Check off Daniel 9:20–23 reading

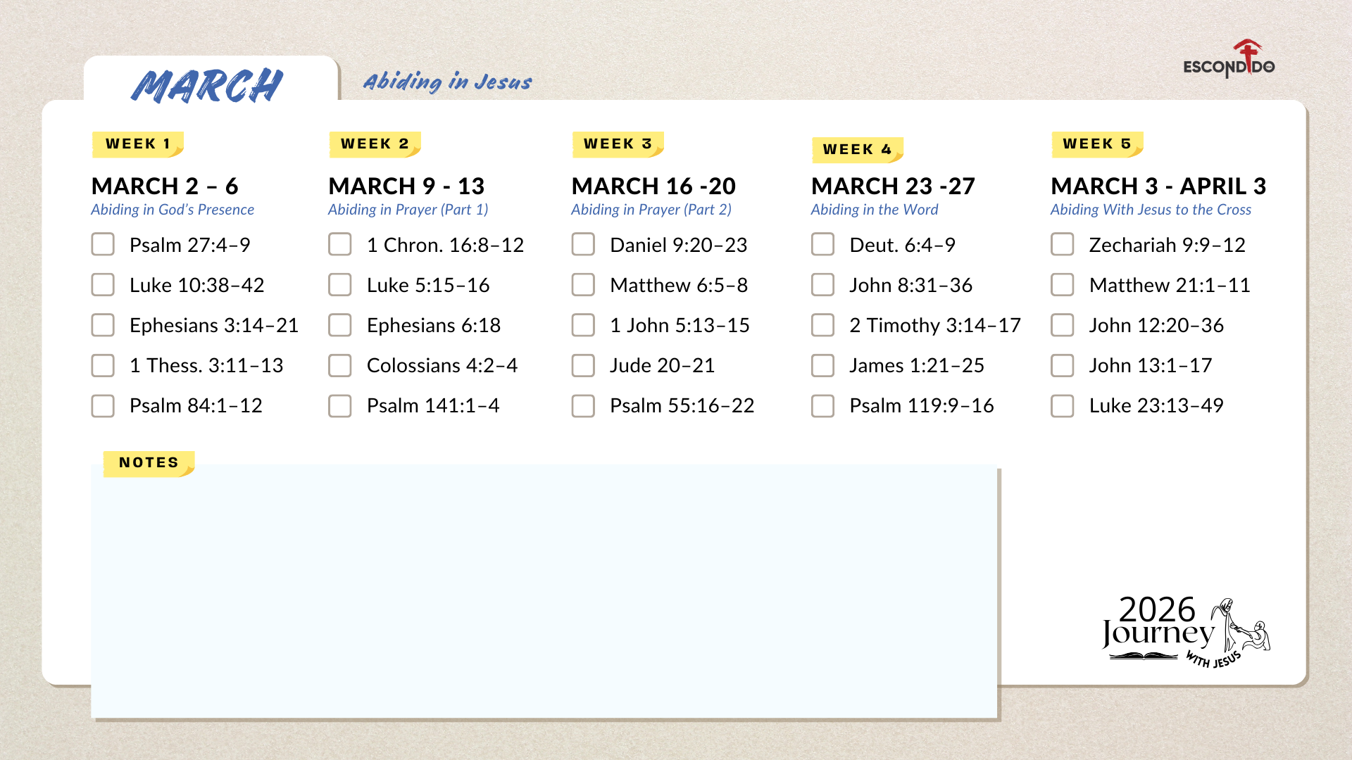pyautogui.click(x=583, y=245)
